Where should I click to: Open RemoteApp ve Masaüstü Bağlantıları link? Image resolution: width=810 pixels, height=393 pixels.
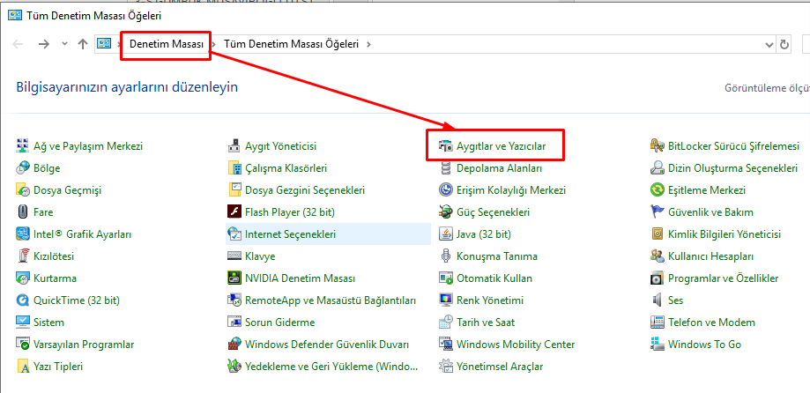pos(331,300)
